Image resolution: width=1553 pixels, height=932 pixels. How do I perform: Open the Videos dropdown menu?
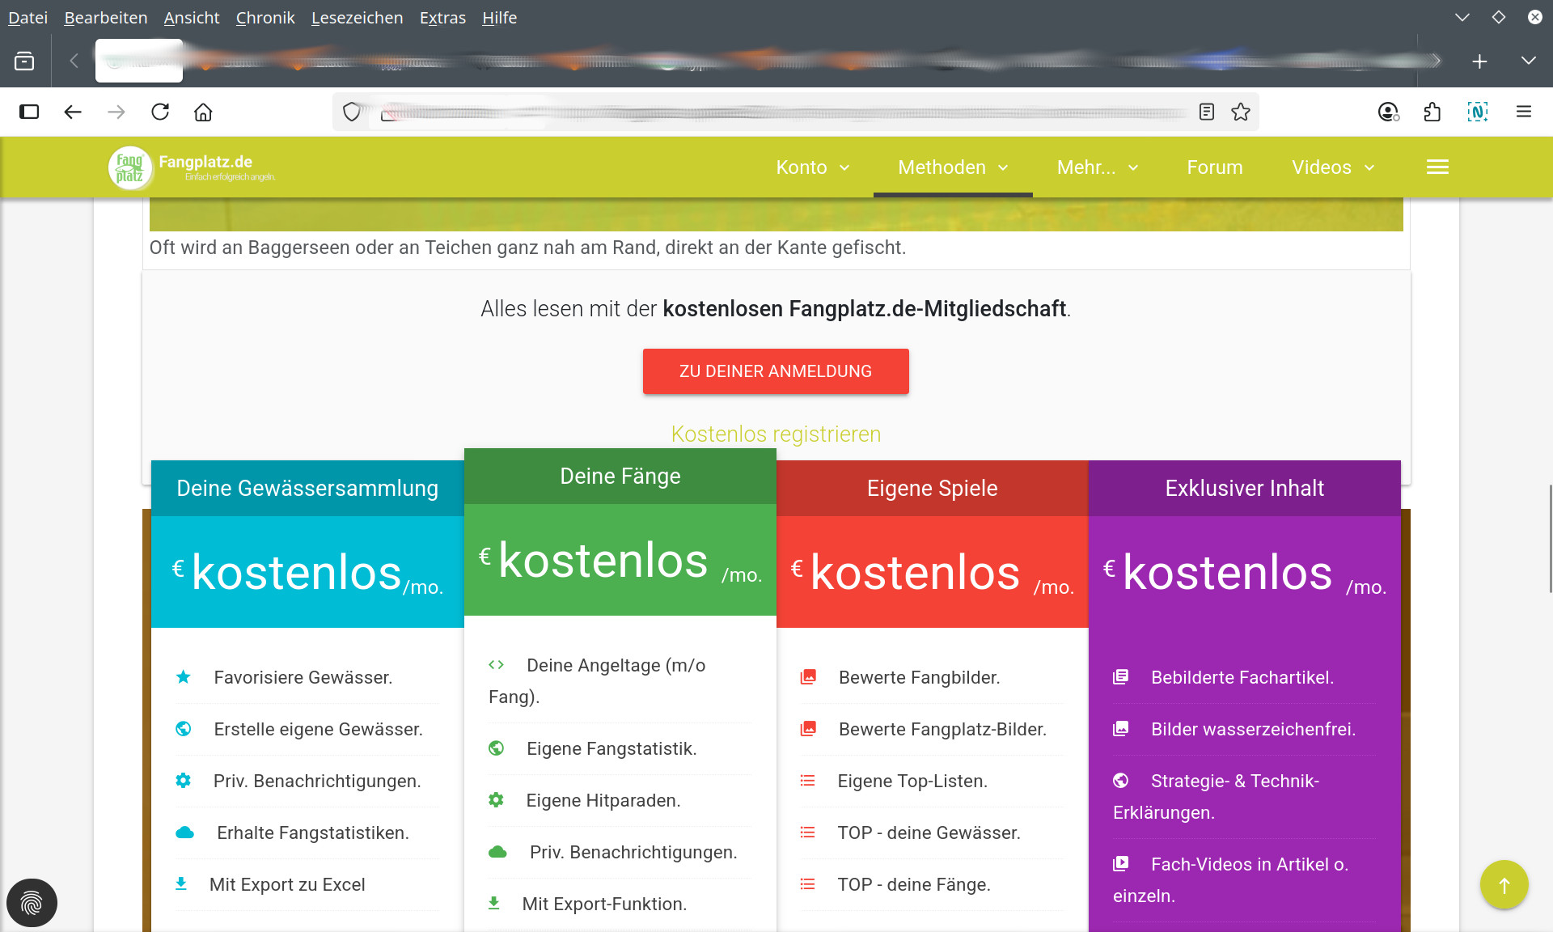pyautogui.click(x=1331, y=167)
